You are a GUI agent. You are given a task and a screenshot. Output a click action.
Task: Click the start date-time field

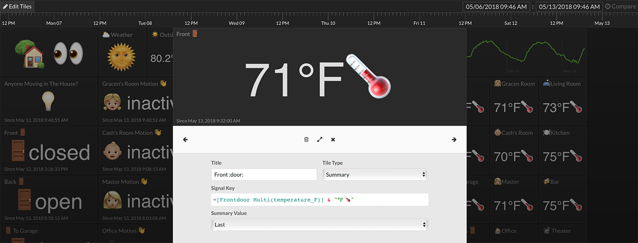pos(496,7)
